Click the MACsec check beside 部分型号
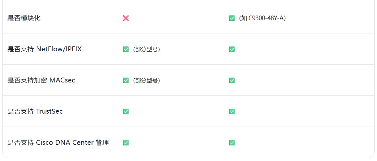 pos(126,80)
